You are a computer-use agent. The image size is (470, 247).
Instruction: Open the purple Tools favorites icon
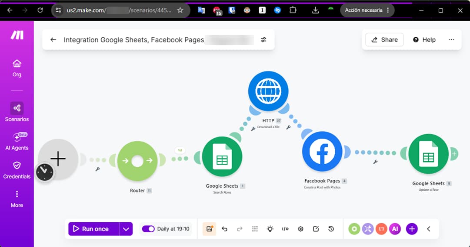(x=368, y=229)
